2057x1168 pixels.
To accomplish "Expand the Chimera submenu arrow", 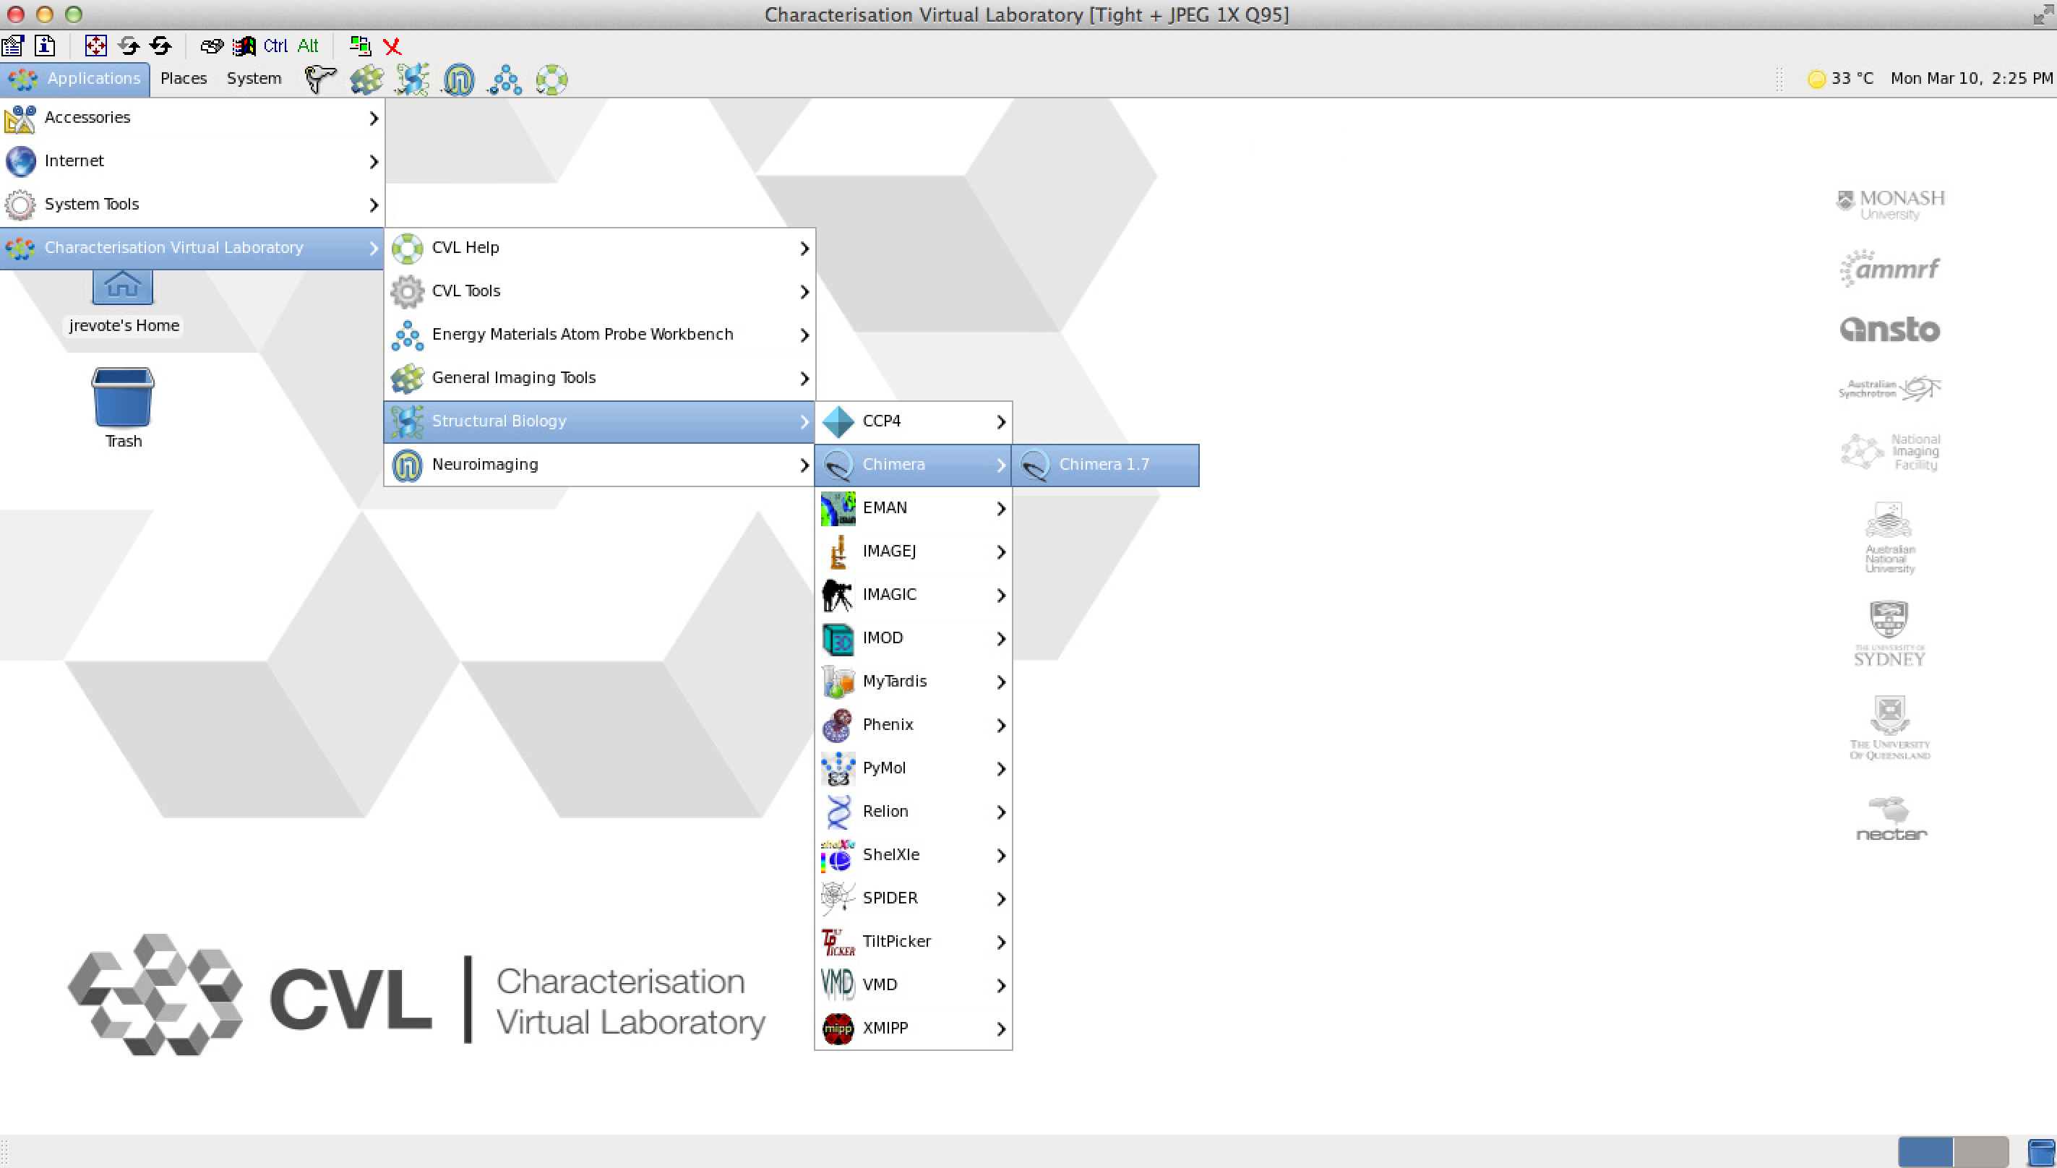I will (x=1001, y=465).
